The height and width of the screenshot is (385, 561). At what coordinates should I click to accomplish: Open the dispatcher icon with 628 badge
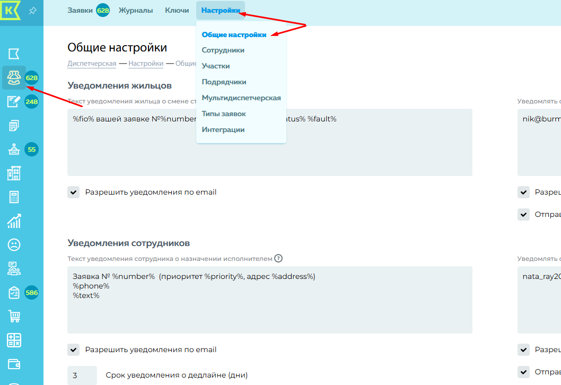point(14,78)
